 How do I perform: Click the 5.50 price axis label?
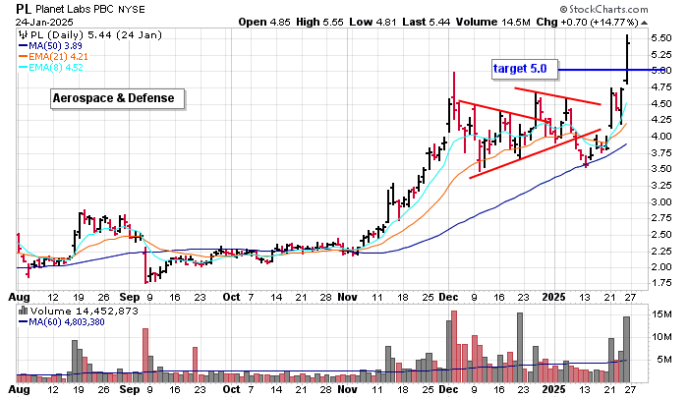pos(659,37)
